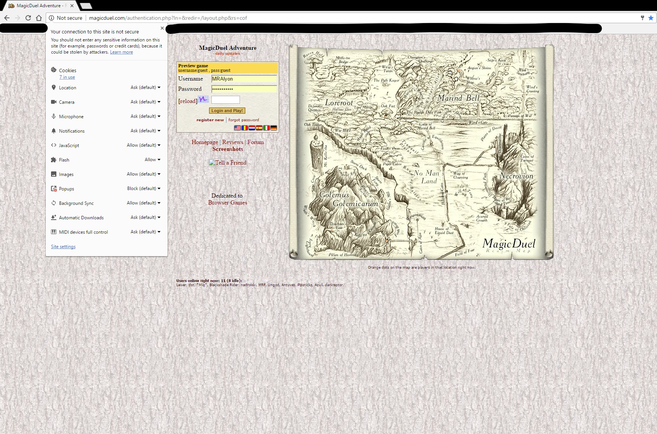Open Site settings link
The height and width of the screenshot is (434, 657).
click(x=63, y=247)
